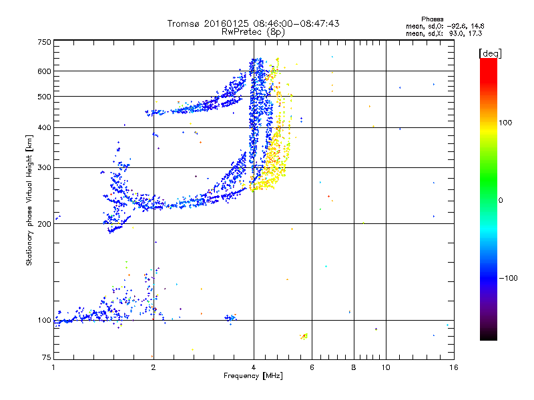The height and width of the screenshot is (400, 534).
Task: Click the '200' y-axis tick label
Action: 44,224
